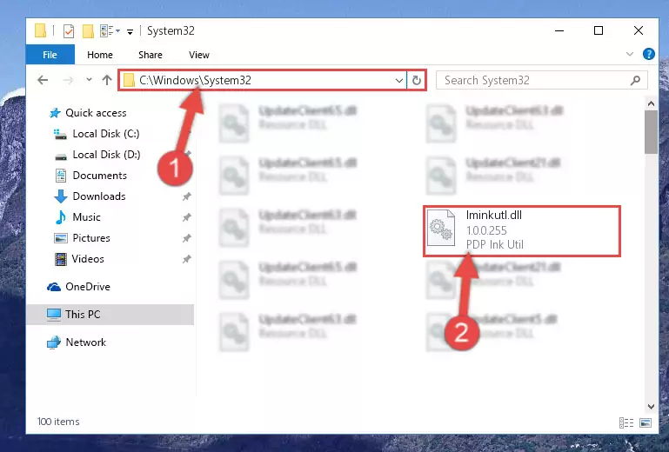The image size is (669, 452).
Task: Minimize the System32 window
Action: pyautogui.click(x=559, y=30)
